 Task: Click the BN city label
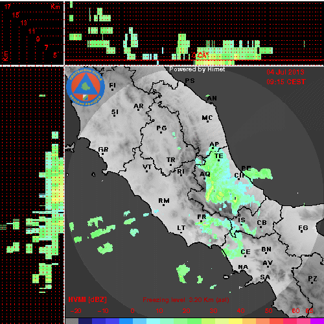click(x=266, y=249)
